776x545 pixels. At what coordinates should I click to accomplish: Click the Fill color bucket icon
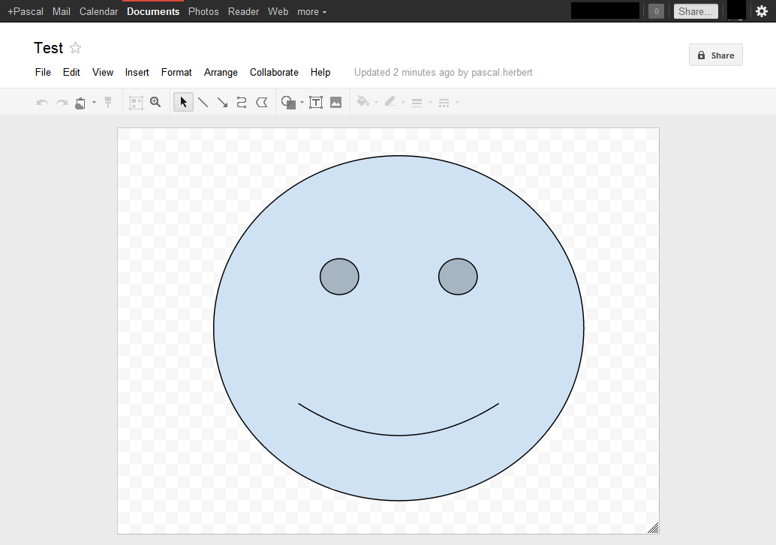362,101
